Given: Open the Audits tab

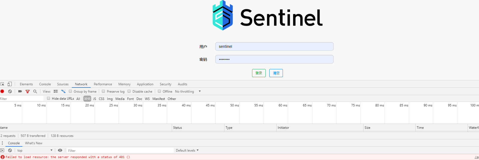Looking at the screenshot, I should coord(182,84).
